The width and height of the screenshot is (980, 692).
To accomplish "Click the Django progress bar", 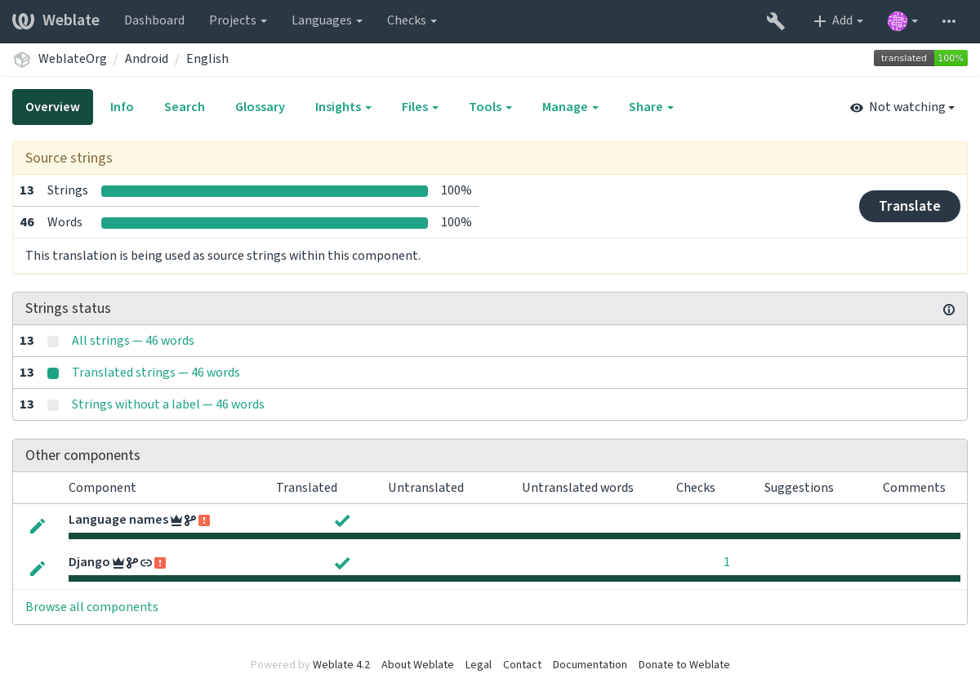I will [x=514, y=578].
